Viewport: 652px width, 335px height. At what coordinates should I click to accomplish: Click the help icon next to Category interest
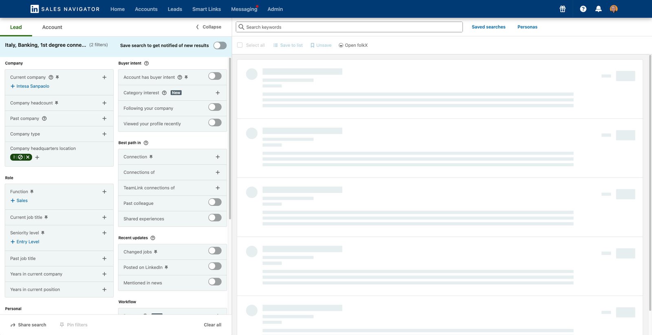pyautogui.click(x=164, y=93)
